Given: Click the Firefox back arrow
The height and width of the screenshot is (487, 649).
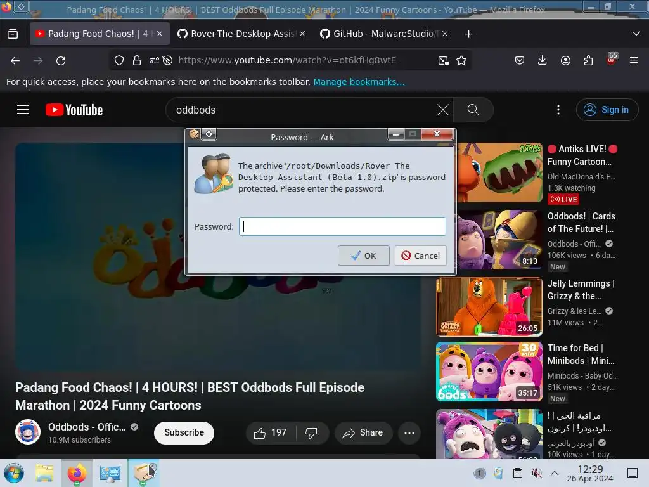Looking at the screenshot, I should (15, 61).
